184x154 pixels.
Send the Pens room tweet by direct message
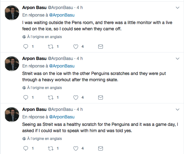100,47
